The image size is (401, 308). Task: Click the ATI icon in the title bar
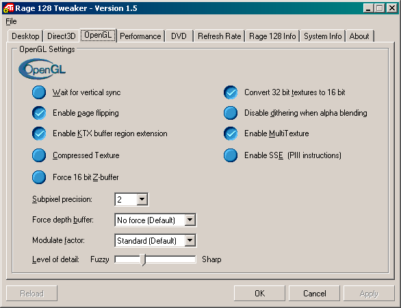coord(8,8)
